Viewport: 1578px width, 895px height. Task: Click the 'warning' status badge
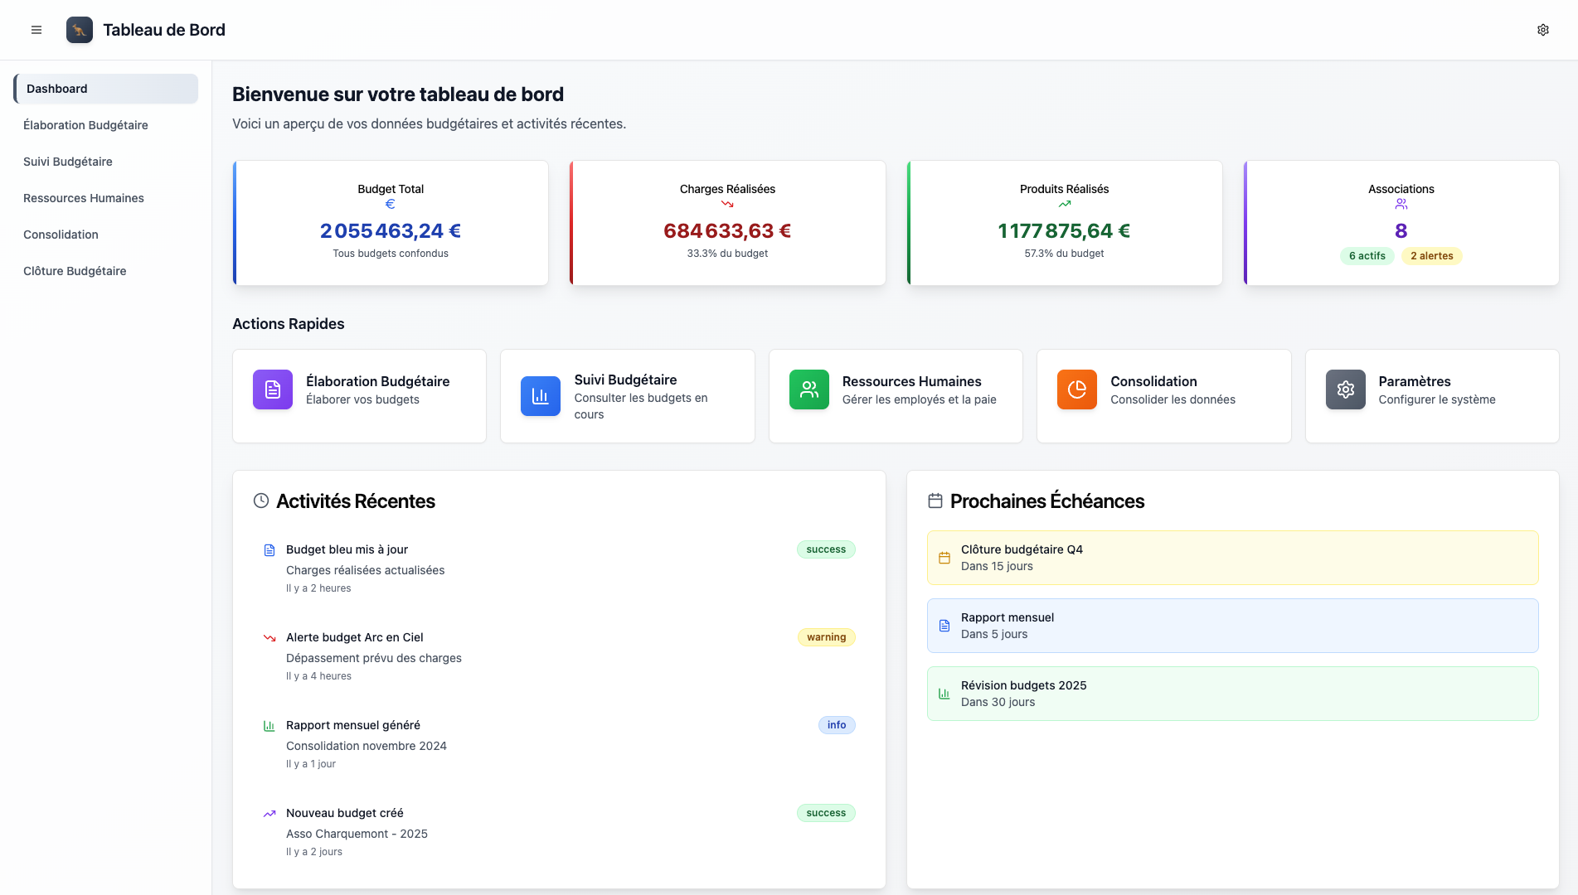pos(825,637)
